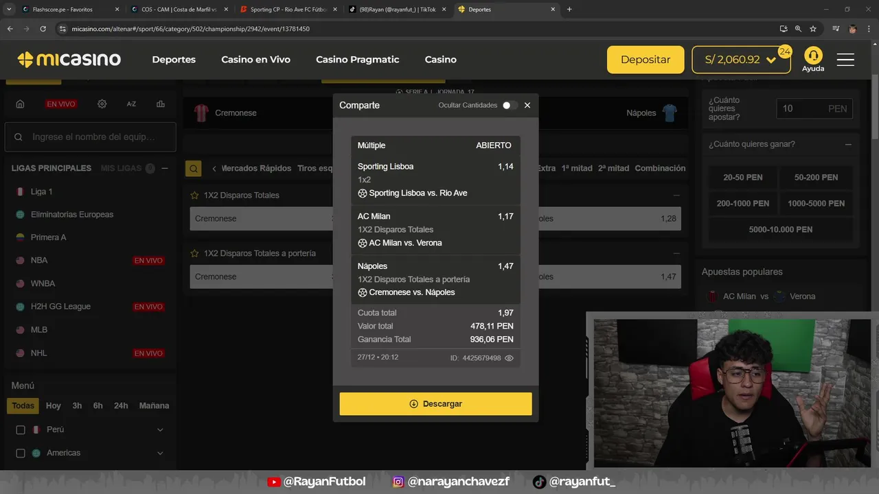This screenshot has height=494, width=879.
Task: Open the Deportes menu
Action: tap(174, 60)
